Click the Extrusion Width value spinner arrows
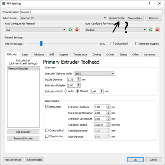The width and height of the screenshot is (165, 165). pyautogui.click(x=101, y=91)
